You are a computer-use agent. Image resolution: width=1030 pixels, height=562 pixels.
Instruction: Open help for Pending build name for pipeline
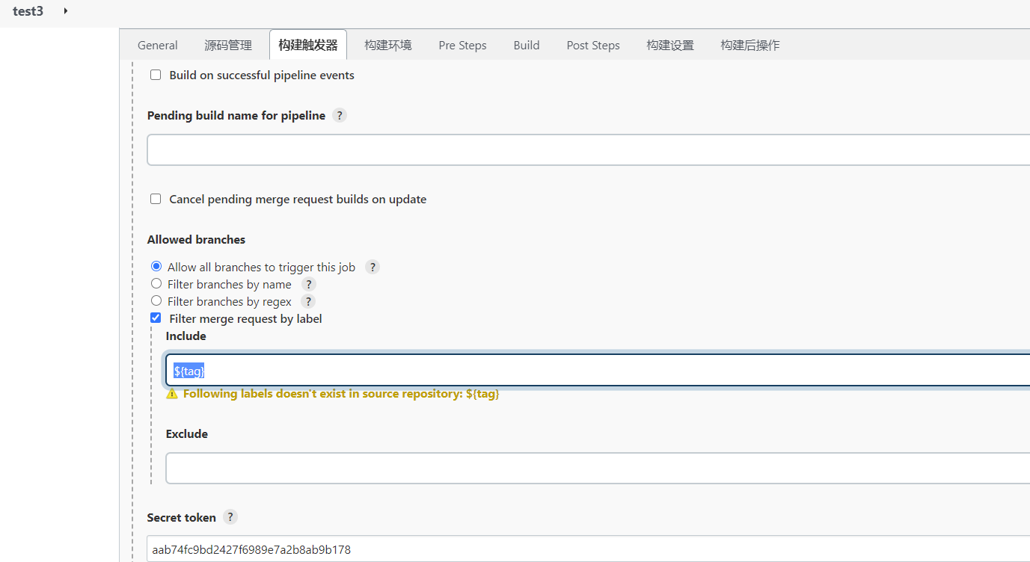point(339,115)
